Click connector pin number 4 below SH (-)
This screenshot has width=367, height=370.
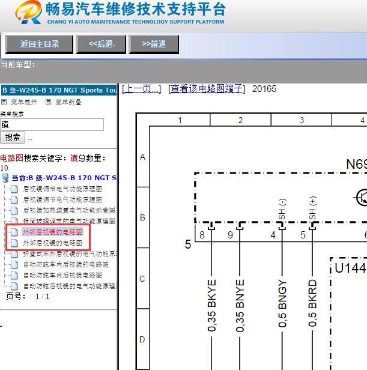(x=273, y=235)
